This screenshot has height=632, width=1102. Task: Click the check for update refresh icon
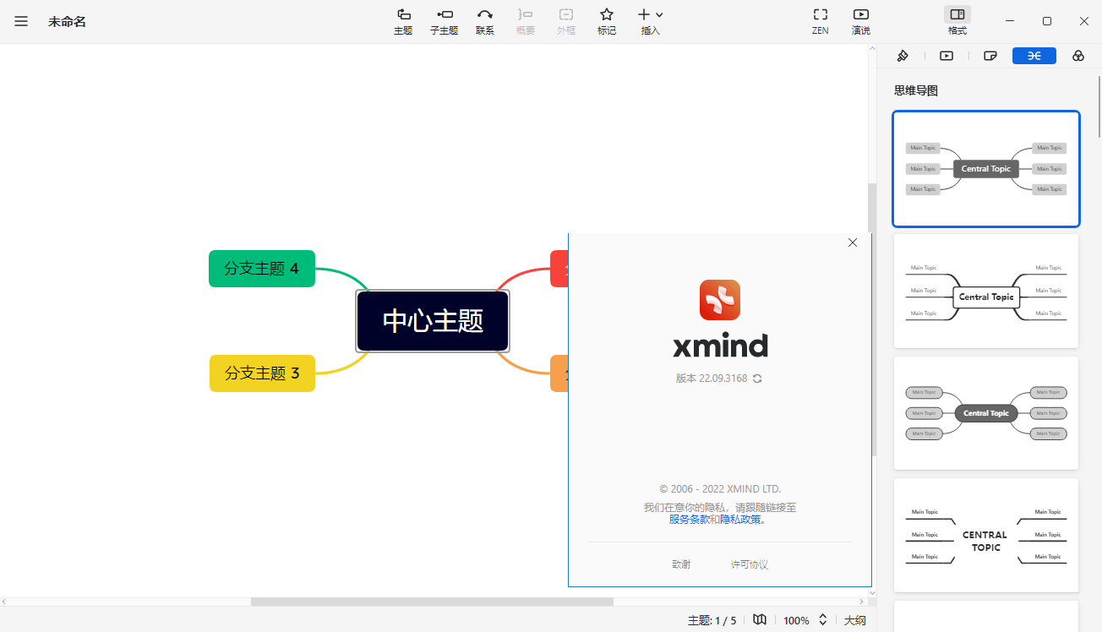coord(757,379)
